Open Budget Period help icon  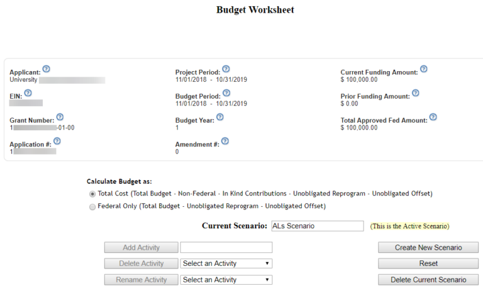[226, 93]
